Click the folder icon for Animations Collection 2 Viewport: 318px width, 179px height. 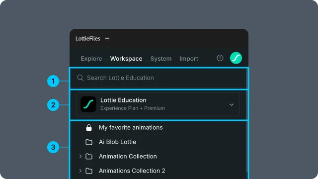(89, 171)
